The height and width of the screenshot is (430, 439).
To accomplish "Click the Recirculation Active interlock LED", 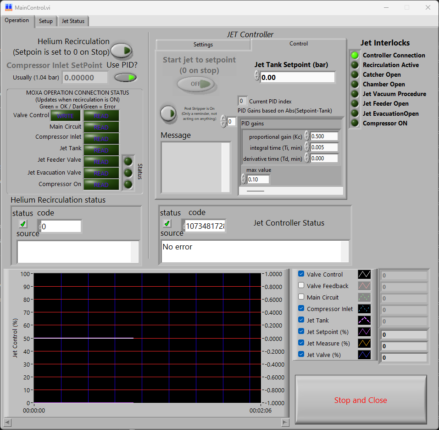I will click(x=355, y=65).
